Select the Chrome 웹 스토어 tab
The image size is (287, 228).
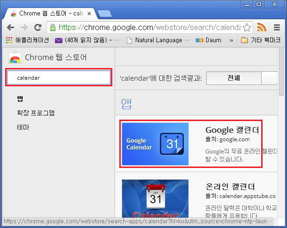pyautogui.click(x=50, y=14)
